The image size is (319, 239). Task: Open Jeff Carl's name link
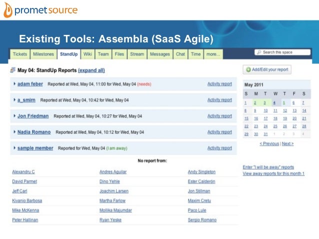[x=19, y=191]
